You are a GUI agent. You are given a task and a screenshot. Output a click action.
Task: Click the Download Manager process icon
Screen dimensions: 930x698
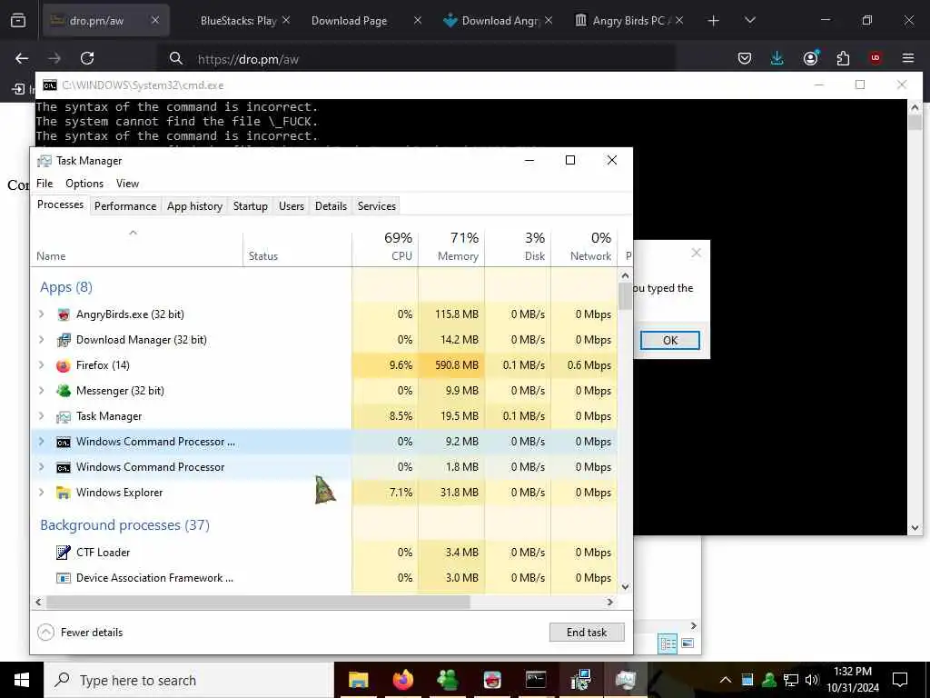[x=64, y=340]
